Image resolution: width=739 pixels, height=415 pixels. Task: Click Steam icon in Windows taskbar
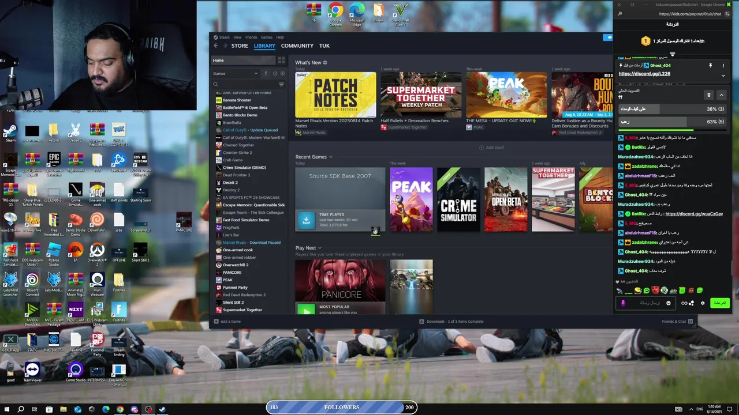pyautogui.click(x=162, y=409)
